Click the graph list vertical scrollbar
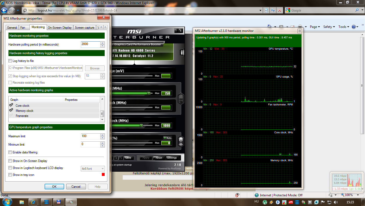This screenshot has width=365, height=206. (x=102, y=109)
